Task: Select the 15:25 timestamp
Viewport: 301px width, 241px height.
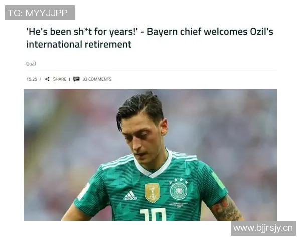Action: pos(32,79)
